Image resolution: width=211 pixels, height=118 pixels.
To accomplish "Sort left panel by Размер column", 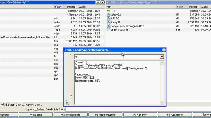I will pyautogui.click(x=73, y=7).
